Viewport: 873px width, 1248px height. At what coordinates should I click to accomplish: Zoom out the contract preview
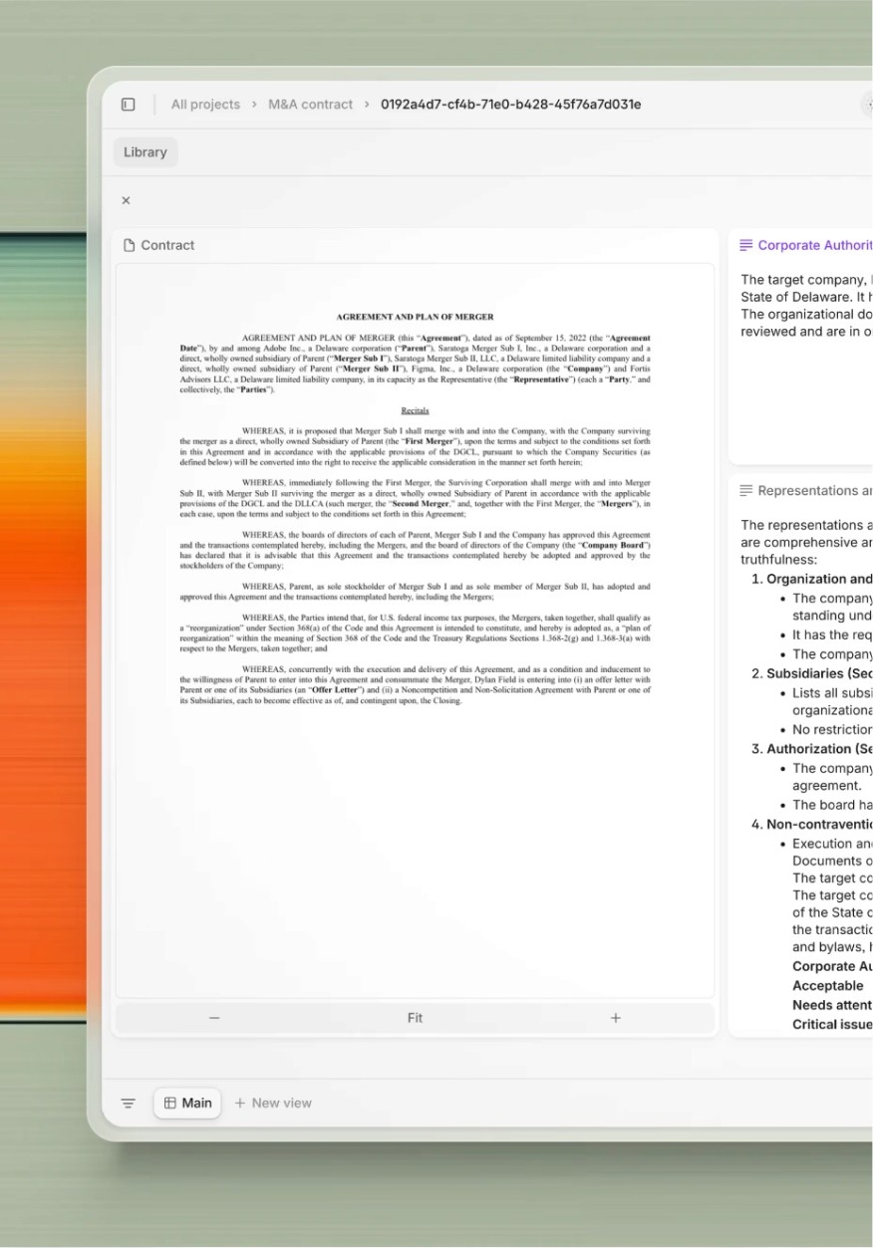[x=214, y=1018]
